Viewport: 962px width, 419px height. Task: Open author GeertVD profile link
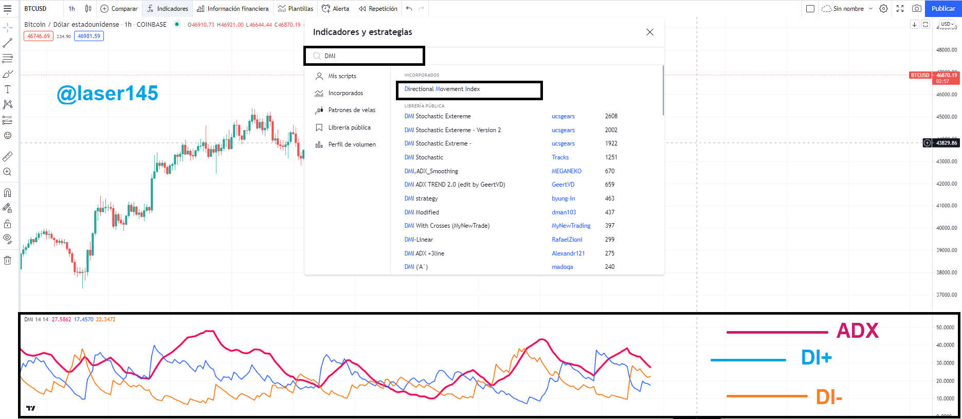click(563, 185)
